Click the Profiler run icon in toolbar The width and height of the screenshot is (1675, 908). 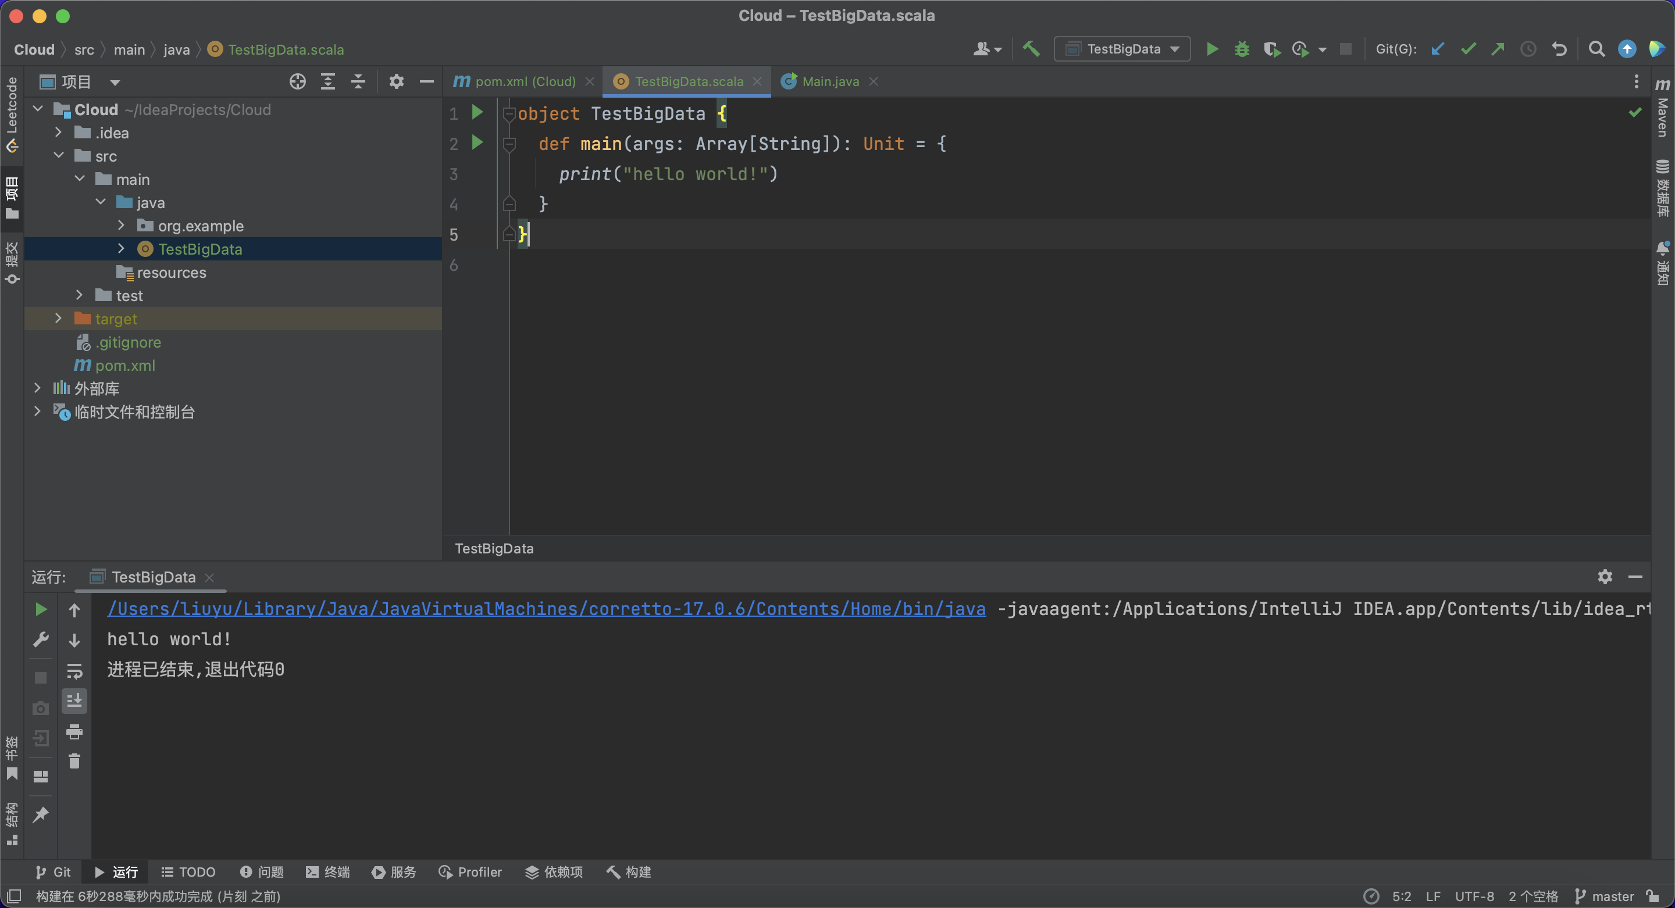1300,49
